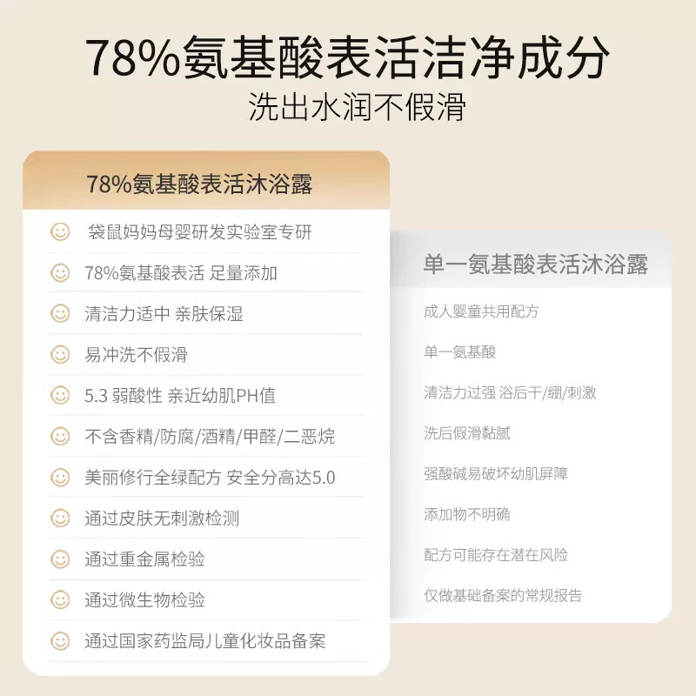696x696 pixels.
Task: Select smiley icon beside 不含香精/防腐 row
Action: click(x=60, y=436)
